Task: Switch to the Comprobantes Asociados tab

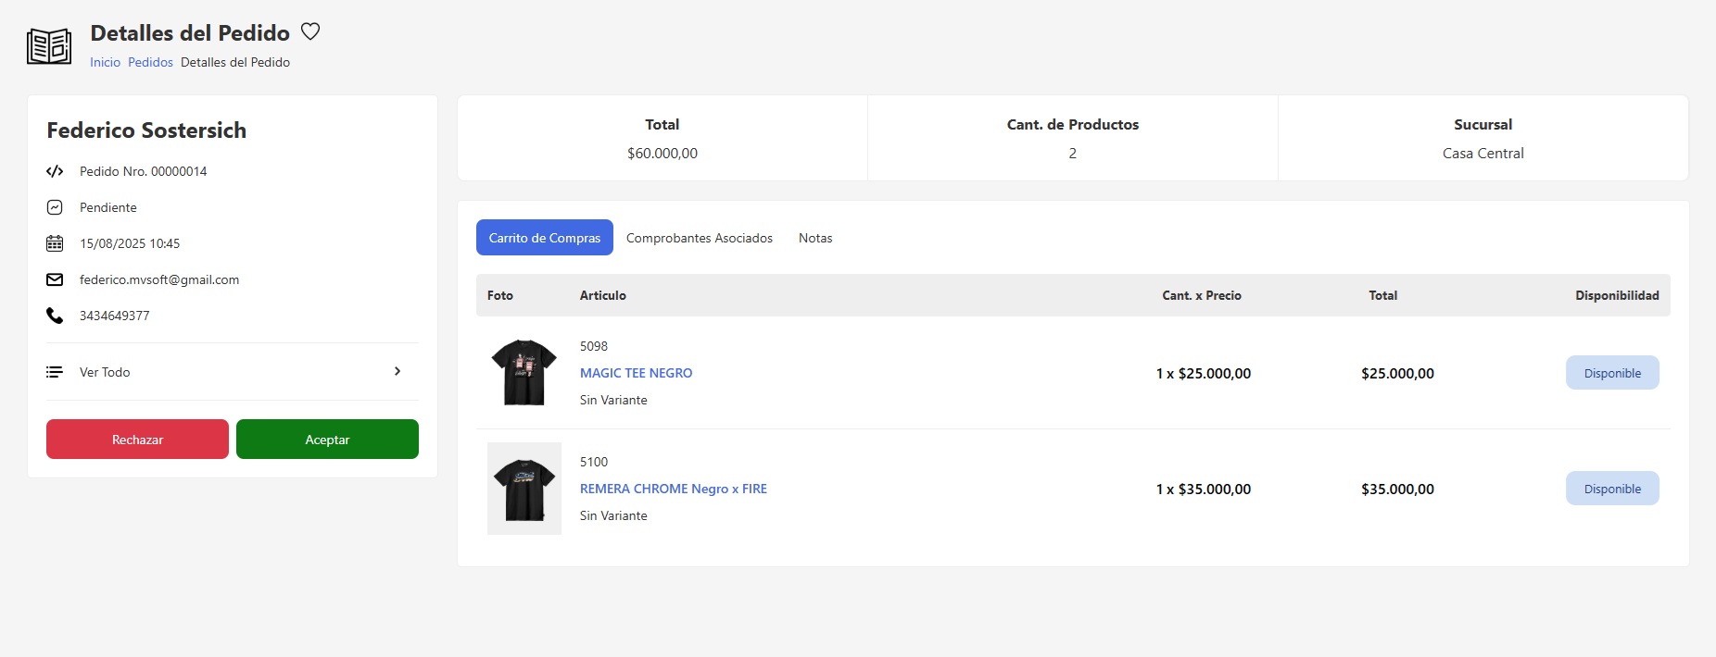Action: point(699,238)
